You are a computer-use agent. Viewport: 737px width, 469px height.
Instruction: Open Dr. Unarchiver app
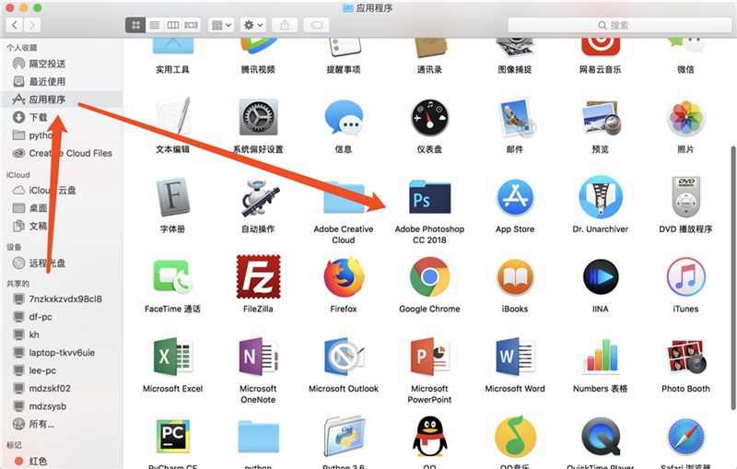coord(601,197)
